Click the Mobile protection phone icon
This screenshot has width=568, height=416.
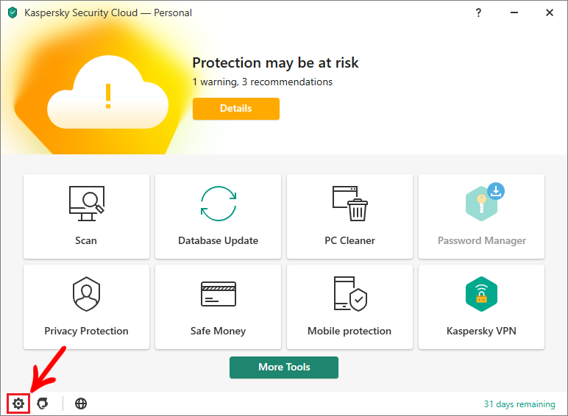[x=350, y=294]
